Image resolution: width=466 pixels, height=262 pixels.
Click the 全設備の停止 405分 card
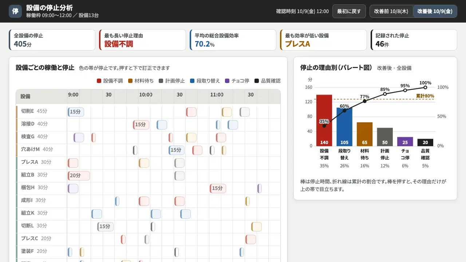click(52, 40)
